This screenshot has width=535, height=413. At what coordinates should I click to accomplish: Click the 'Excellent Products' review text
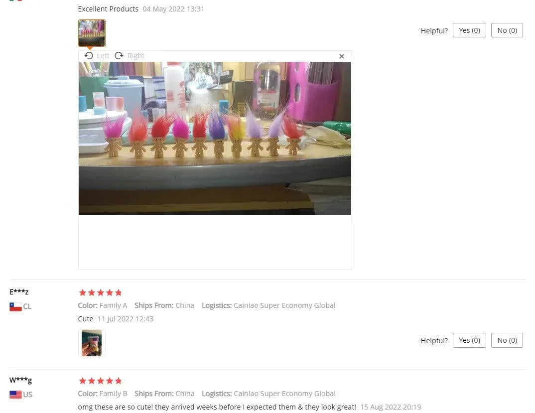click(108, 9)
